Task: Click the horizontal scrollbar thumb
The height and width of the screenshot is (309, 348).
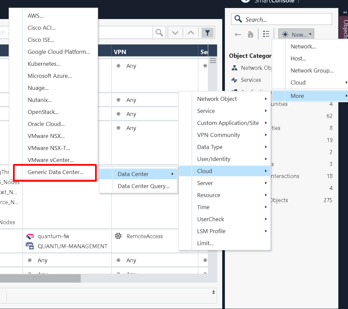Action: pyautogui.click(x=40, y=278)
